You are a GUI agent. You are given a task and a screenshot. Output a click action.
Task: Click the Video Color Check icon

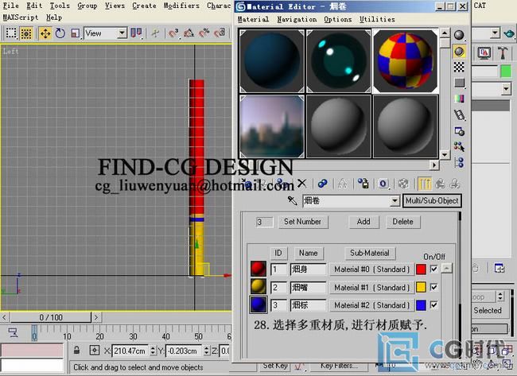coord(459,99)
